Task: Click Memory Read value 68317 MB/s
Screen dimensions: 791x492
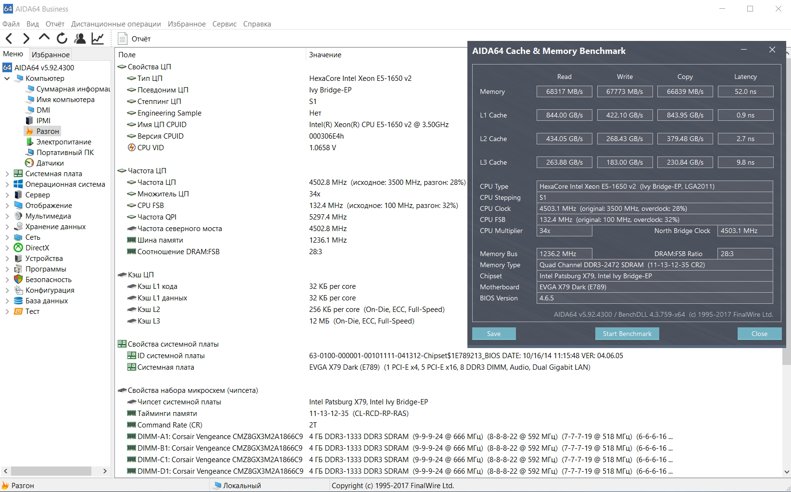Action: (x=564, y=91)
